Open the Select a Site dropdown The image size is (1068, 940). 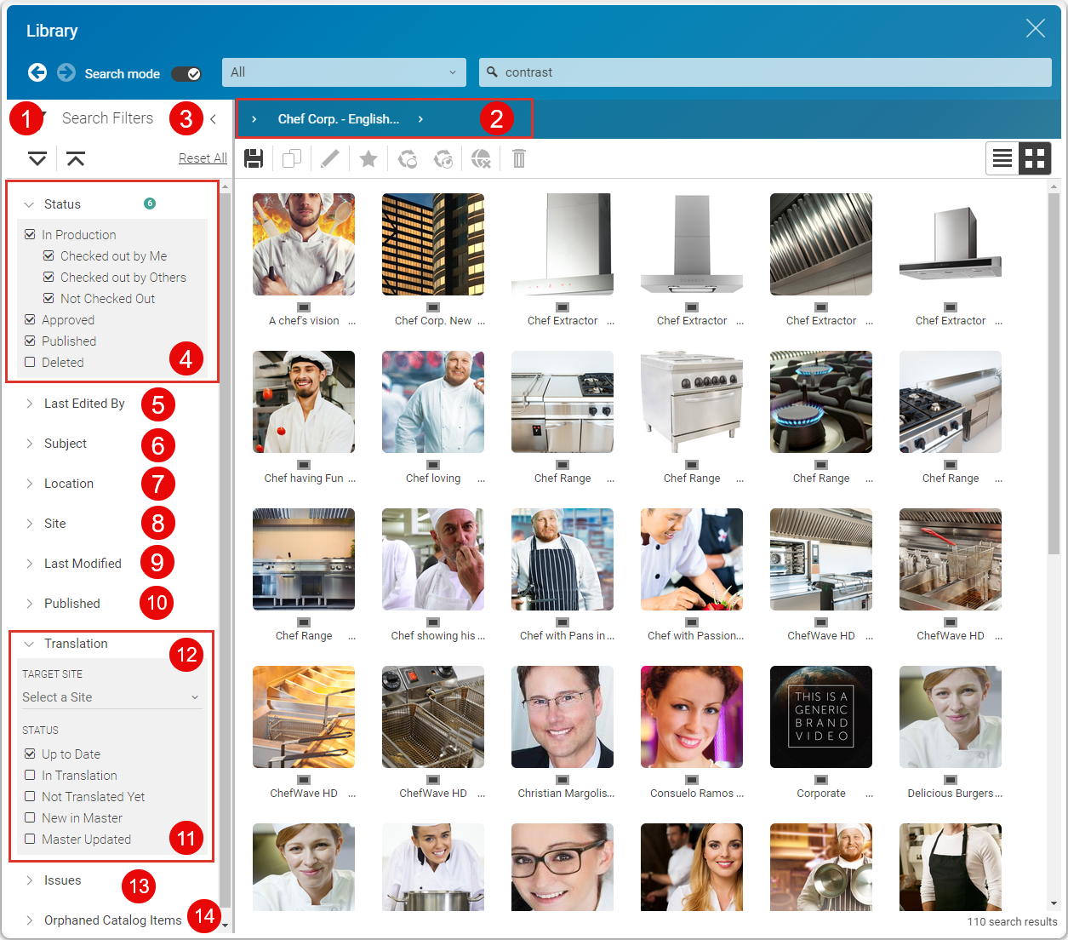111,697
